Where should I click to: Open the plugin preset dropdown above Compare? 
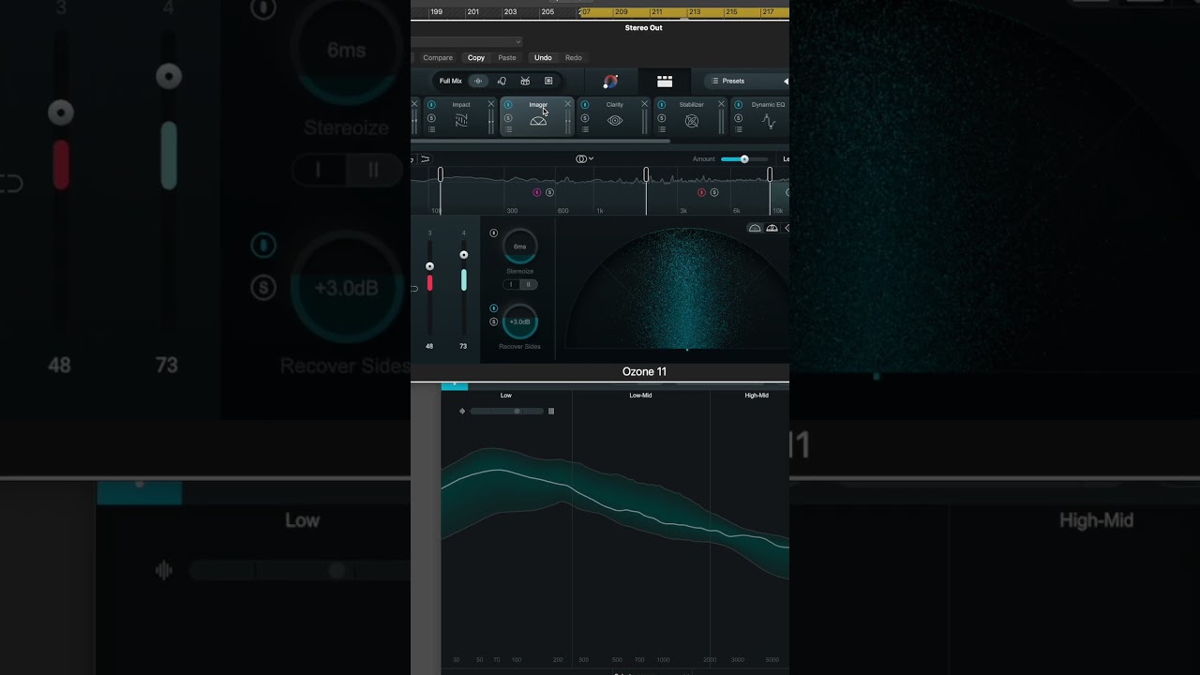click(467, 41)
